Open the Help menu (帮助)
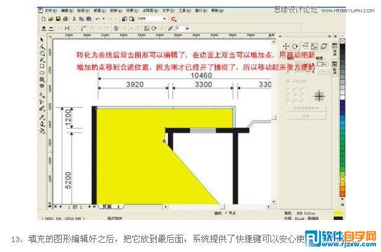The image size is (381, 252). point(217,10)
